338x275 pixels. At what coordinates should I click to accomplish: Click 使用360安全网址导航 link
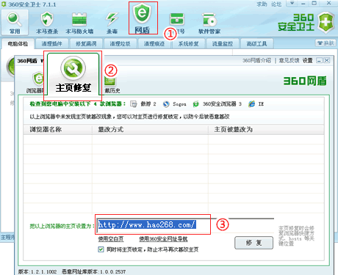pos(163,239)
